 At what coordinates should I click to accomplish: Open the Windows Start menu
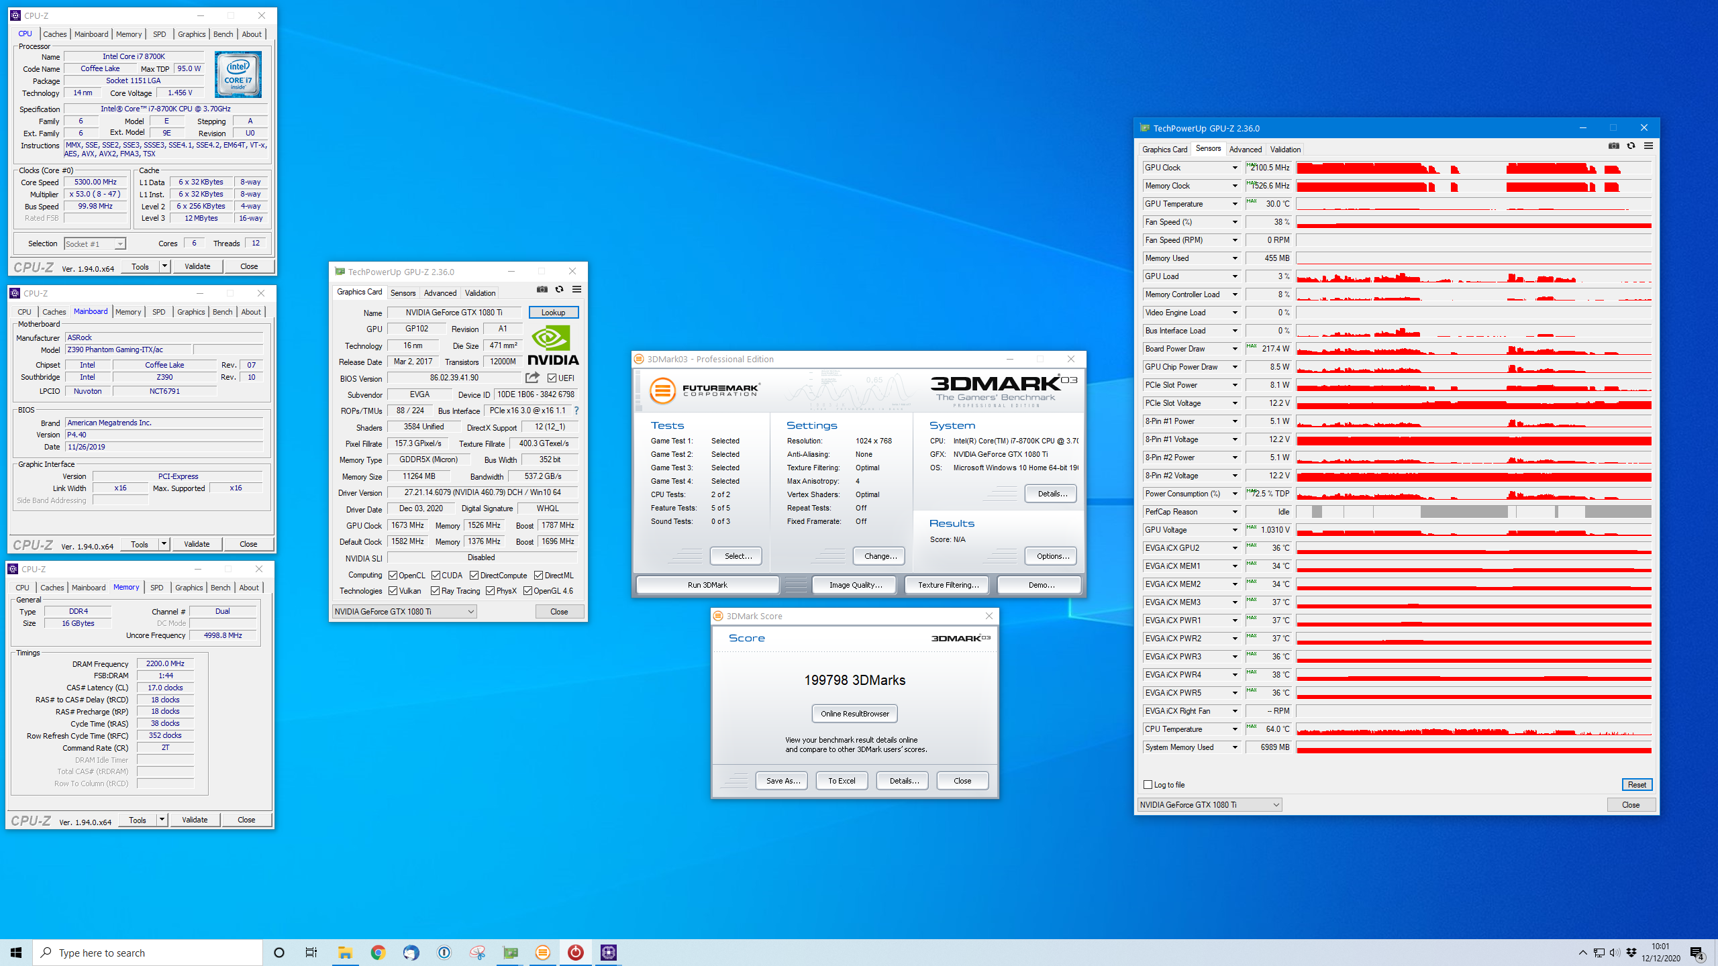tap(16, 953)
